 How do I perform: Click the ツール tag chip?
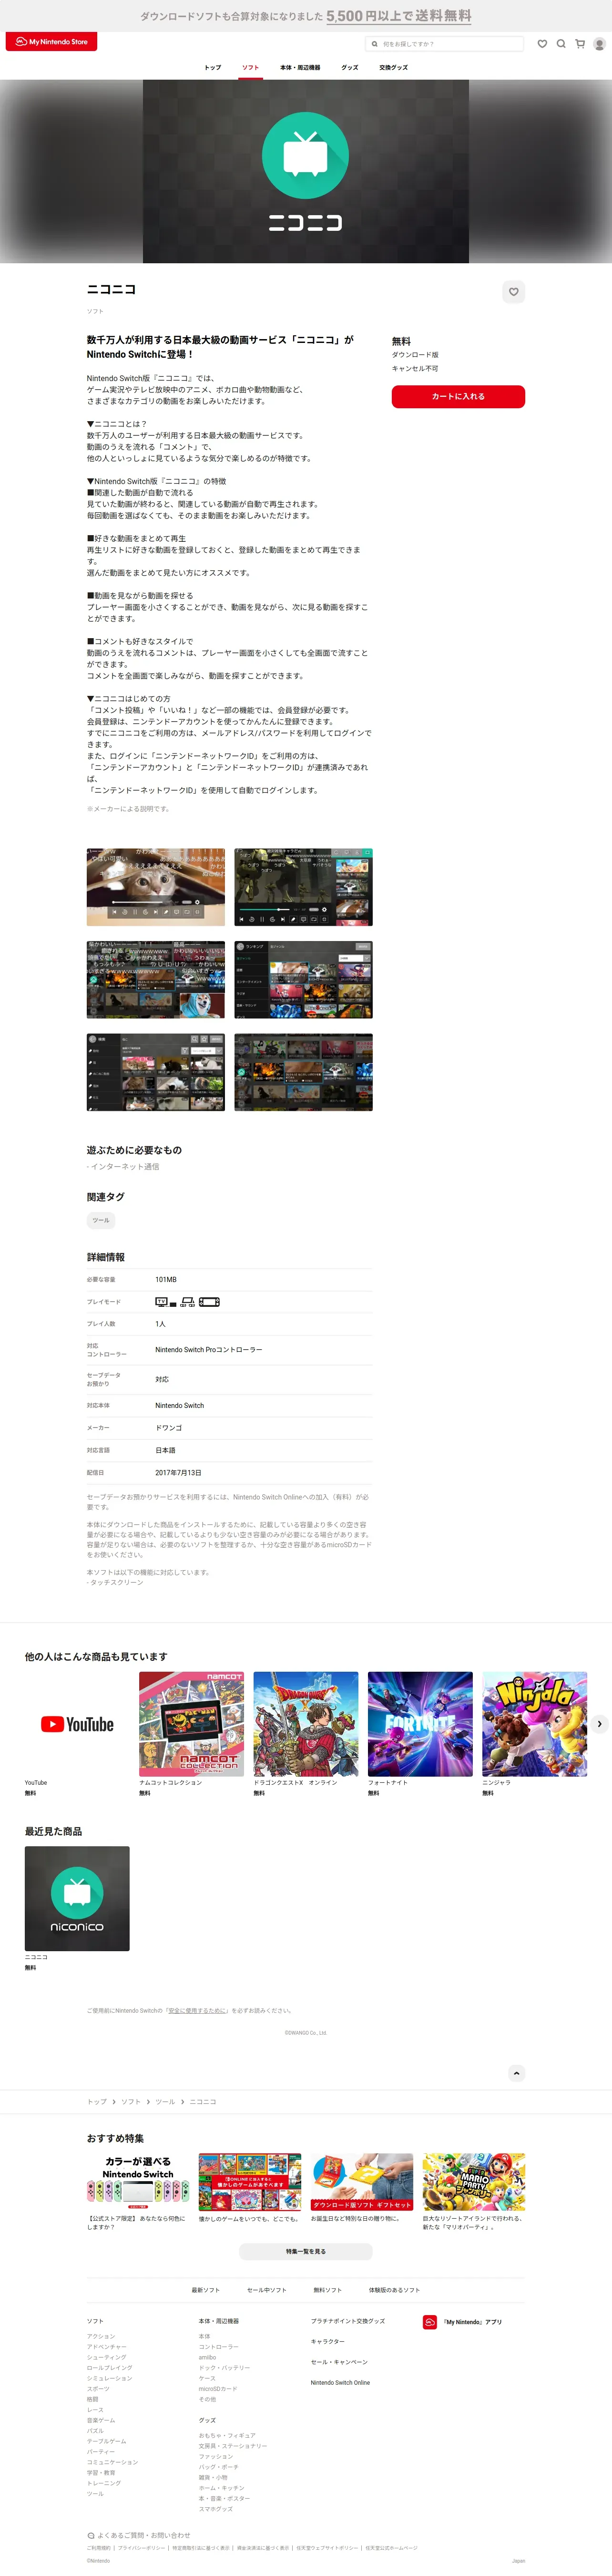coord(101,1220)
